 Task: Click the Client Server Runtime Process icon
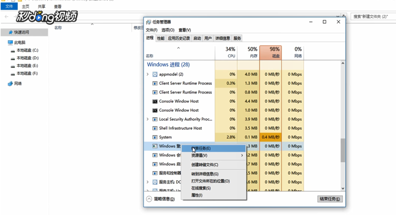[x=155, y=83]
